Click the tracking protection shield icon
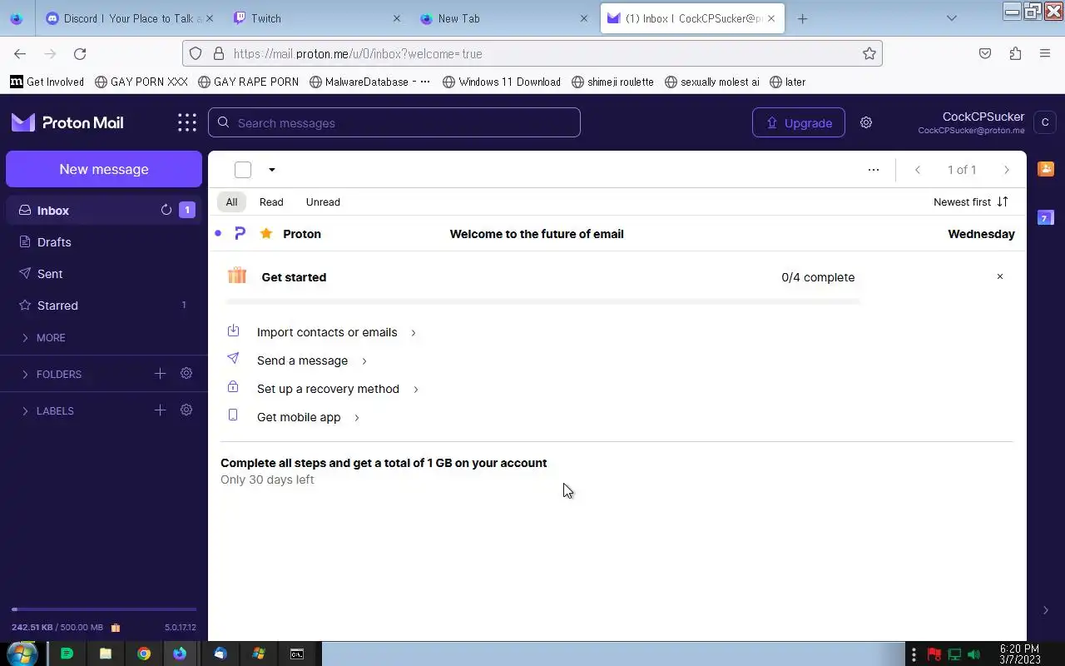Image resolution: width=1065 pixels, height=666 pixels. click(196, 53)
